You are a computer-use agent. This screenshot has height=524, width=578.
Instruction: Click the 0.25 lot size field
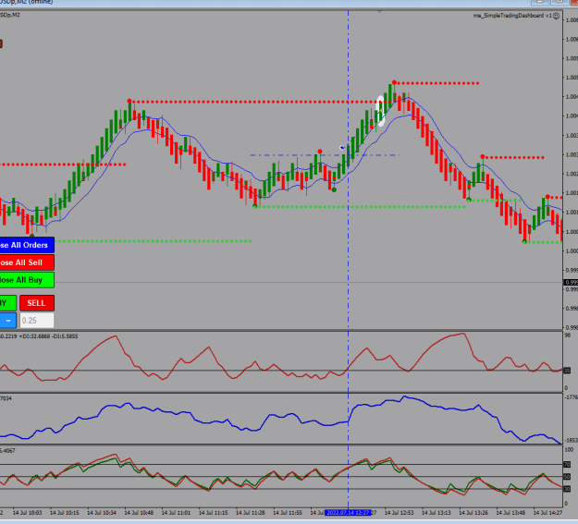[x=37, y=320]
